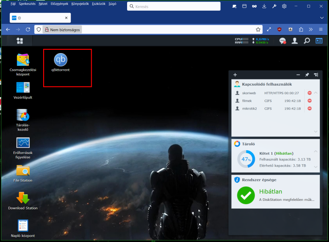Click the tracking protection shield icon

coord(39,30)
